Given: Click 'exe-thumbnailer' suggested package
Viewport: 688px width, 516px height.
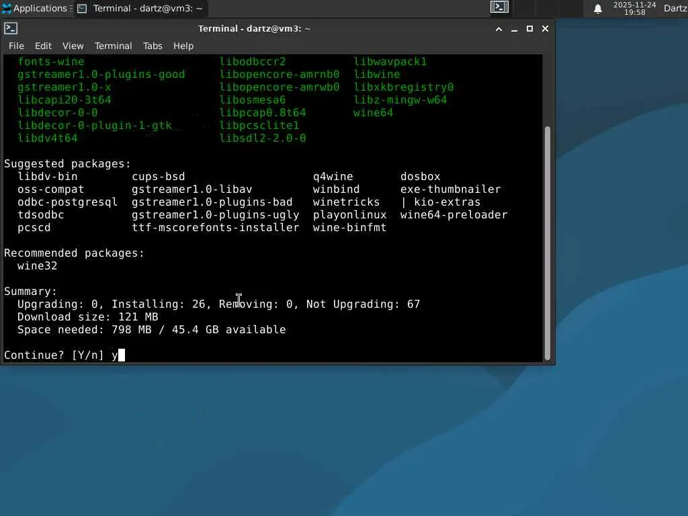Looking at the screenshot, I should click(x=451, y=189).
